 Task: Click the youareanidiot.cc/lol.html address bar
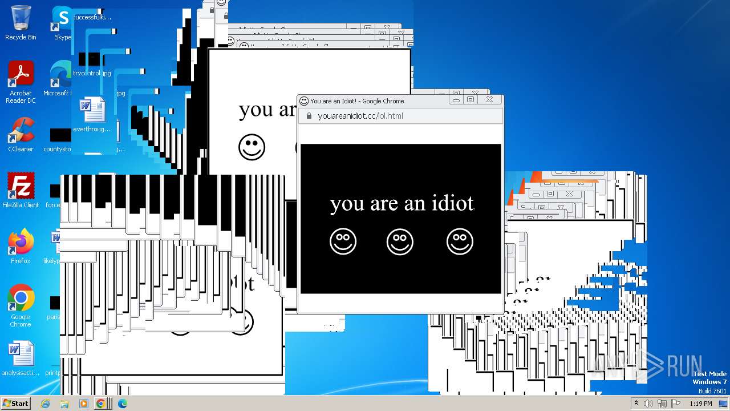(400, 116)
